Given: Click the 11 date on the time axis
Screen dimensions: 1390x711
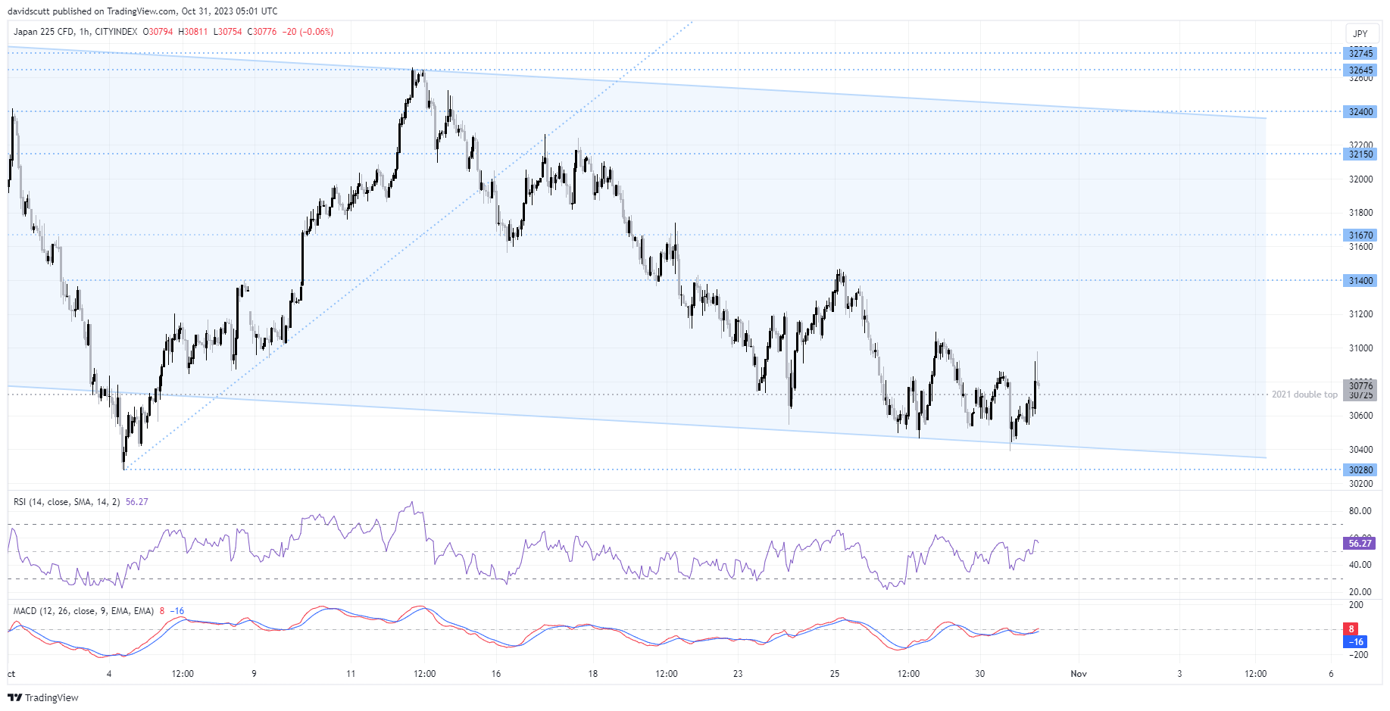Looking at the screenshot, I should [x=351, y=674].
